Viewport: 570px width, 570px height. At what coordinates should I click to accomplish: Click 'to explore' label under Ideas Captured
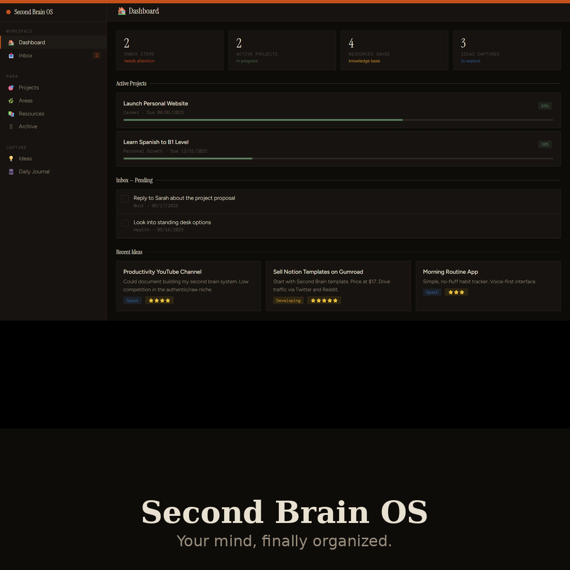click(x=471, y=61)
